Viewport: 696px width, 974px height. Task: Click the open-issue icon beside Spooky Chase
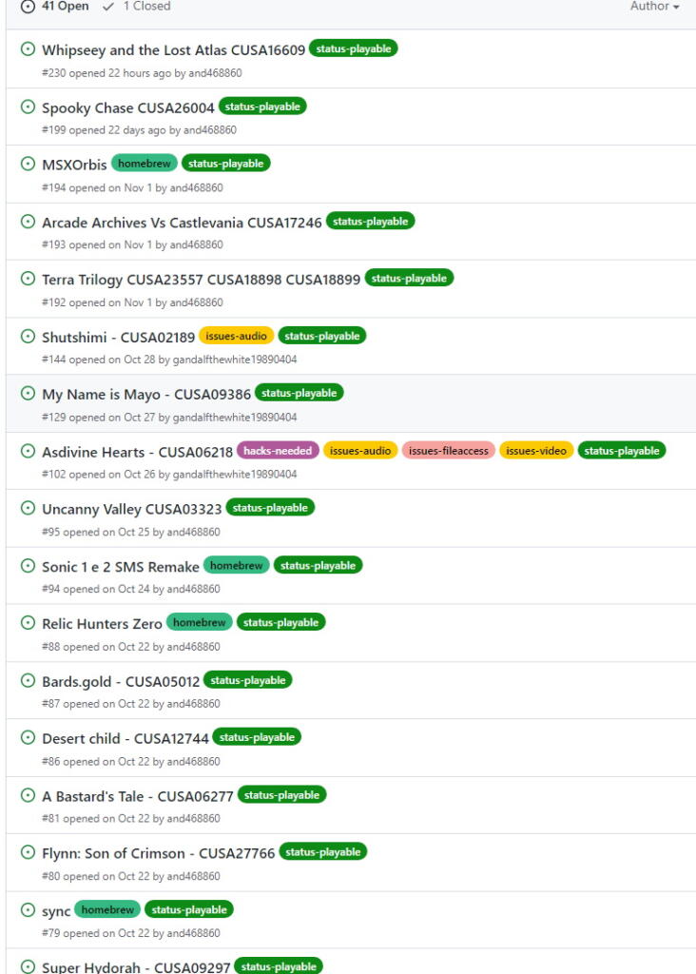pyautogui.click(x=28, y=107)
